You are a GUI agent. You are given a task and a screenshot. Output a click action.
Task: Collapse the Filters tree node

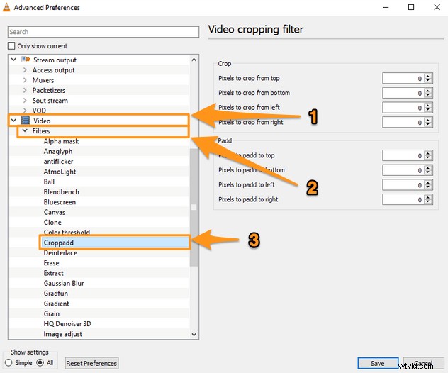[x=25, y=130]
